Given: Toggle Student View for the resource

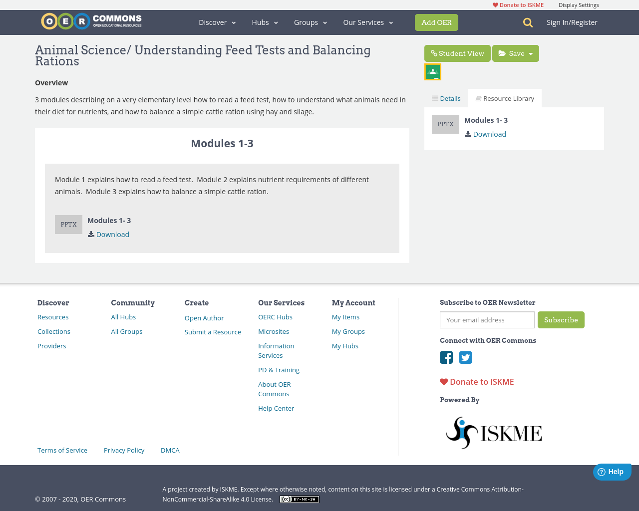Looking at the screenshot, I should tap(457, 53).
